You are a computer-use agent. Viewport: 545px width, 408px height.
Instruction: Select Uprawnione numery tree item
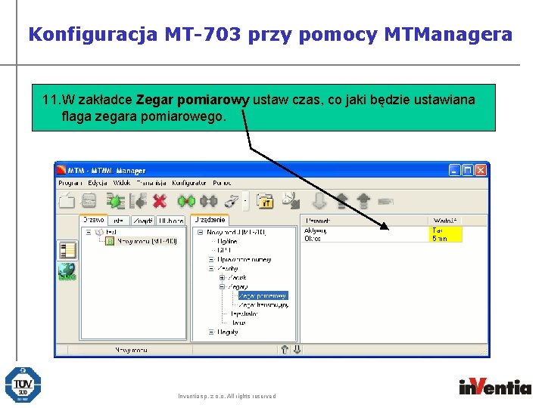coord(244,259)
